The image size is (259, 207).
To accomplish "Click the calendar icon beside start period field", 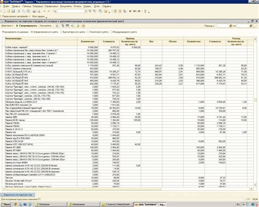I will [231, 26].
